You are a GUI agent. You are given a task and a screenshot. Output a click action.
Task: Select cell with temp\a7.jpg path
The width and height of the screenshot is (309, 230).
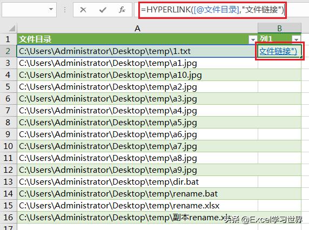137,146
